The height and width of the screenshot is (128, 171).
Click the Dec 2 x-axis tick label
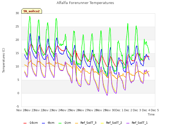pyautogui.click(x=128, y=110)
